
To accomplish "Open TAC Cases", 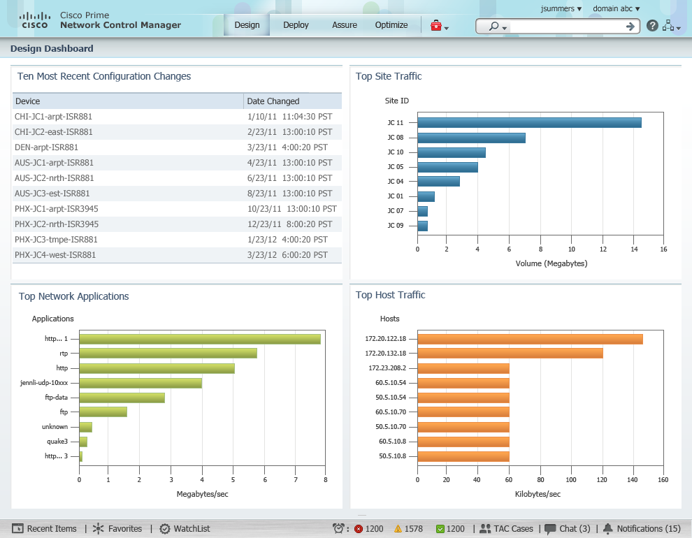I will 506,529.
